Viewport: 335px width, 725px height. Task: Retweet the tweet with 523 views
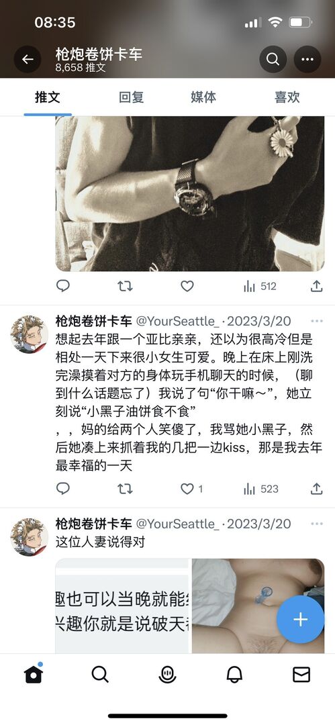125,488
